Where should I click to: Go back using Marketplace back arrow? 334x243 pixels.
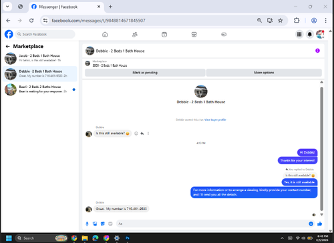coord(8,46)
